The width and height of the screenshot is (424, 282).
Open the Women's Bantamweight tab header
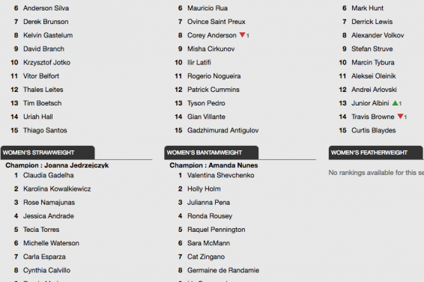(x=211, y=153)
